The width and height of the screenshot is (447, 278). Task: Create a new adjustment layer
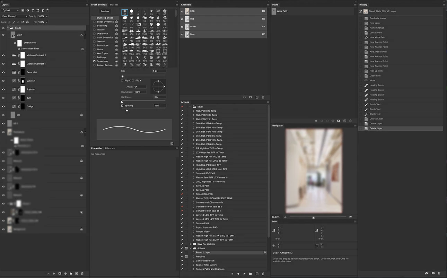click(65, 274)
